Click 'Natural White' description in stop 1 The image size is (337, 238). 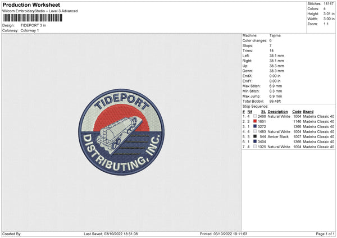279,116
